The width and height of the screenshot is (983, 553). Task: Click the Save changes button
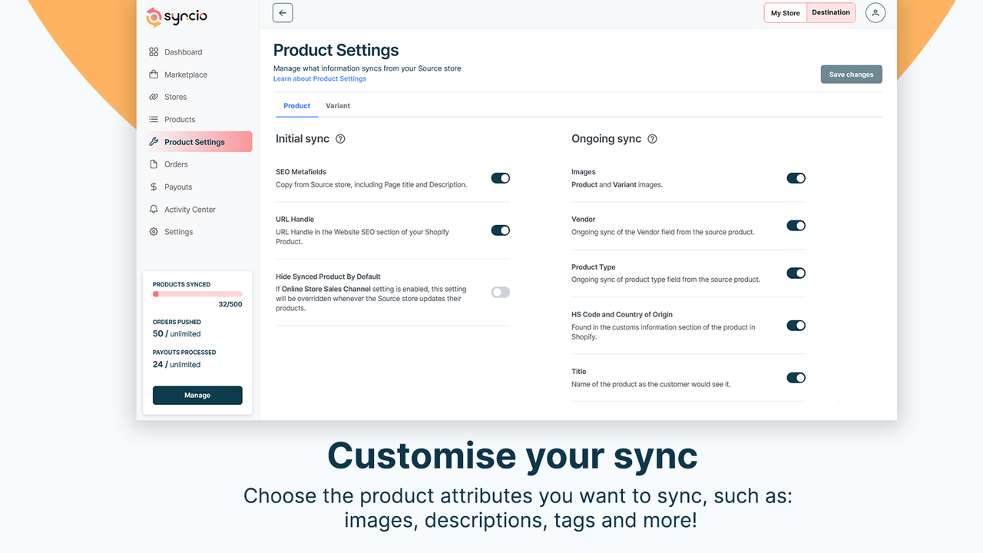[851, 75]
